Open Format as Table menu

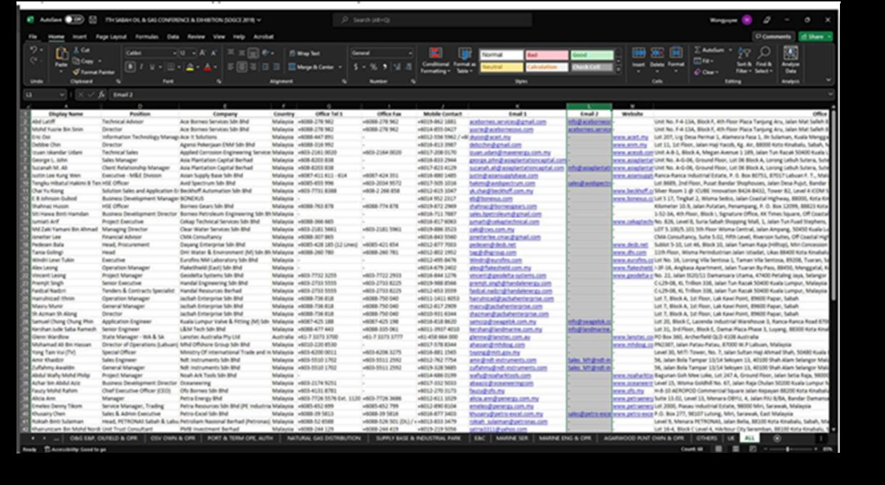465,61
